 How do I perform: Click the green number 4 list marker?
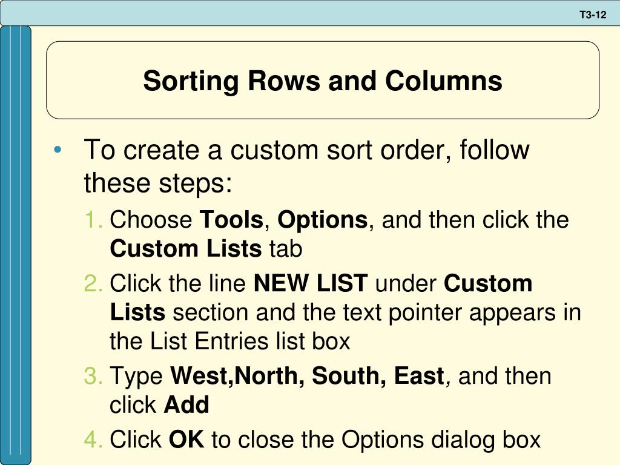click(x=93, y=440)
